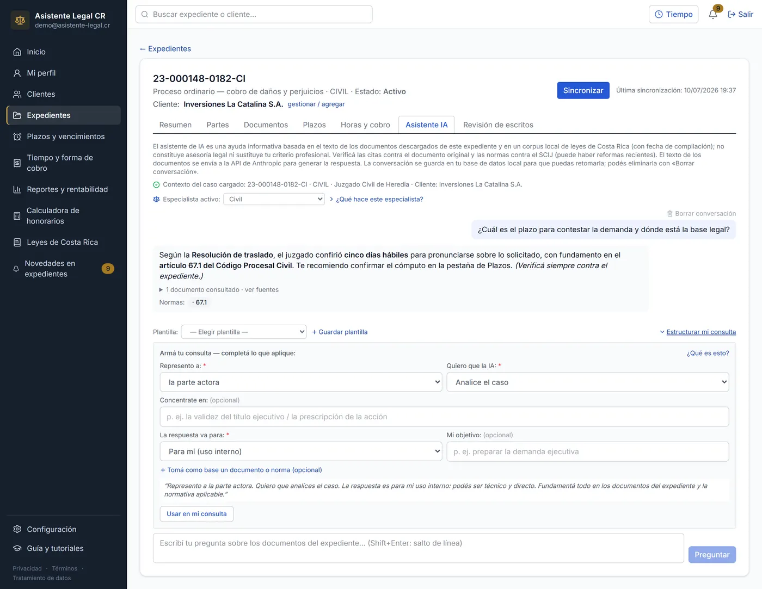Image resolution: width=762 pixels, height=589 pixels.
Task: Click the 67.1 norm chip
Action: pos(200,302)
